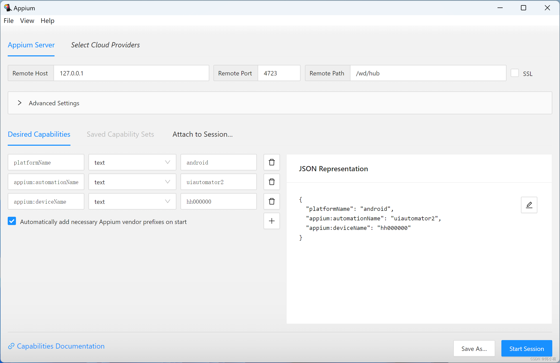Click the delete icon for appium:deviceName row
This screenshot has height=363, width=560.
(x=272, y=202)
